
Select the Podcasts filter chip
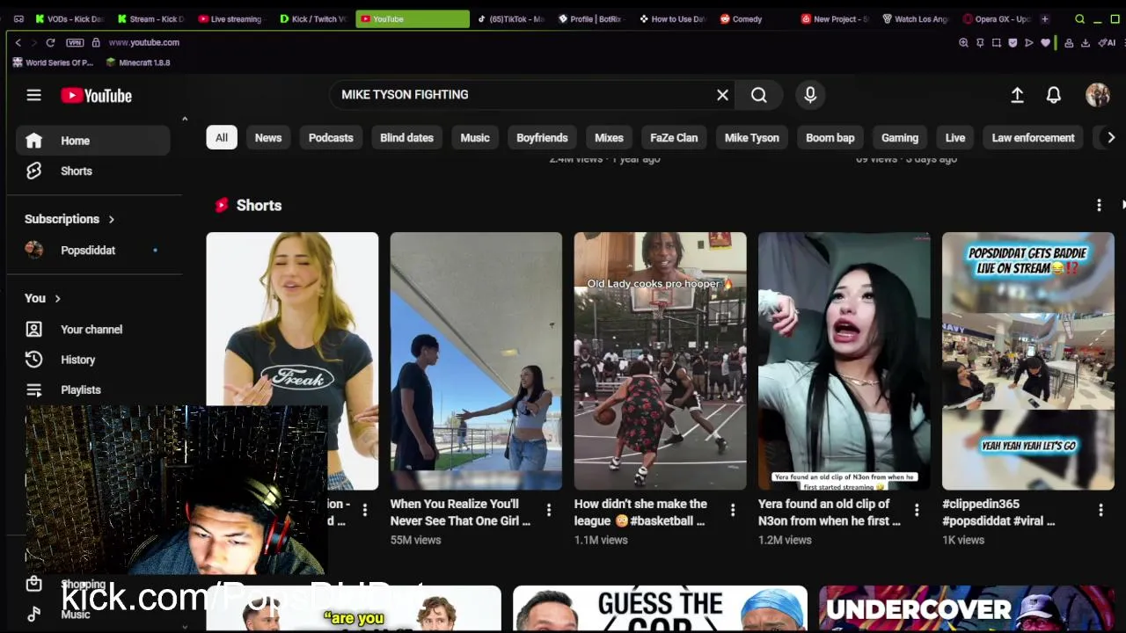click(x=331, y=137)
